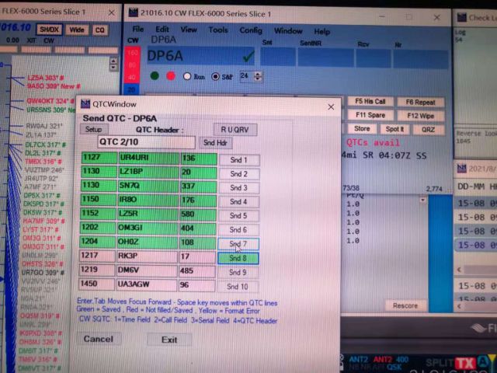Click the N1MM icon in the QTCWindow title
The height and width of the screenshot is (373, 497).
tap(85, 103)
